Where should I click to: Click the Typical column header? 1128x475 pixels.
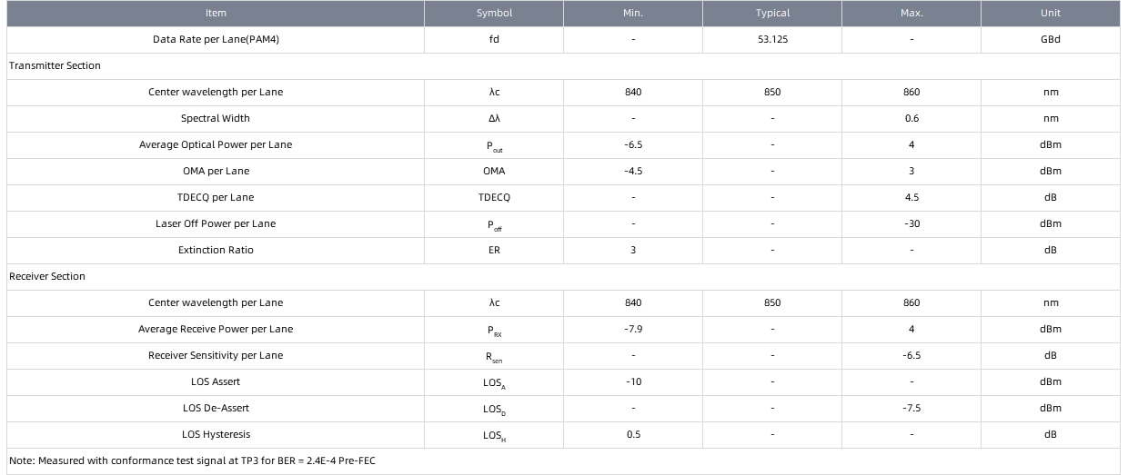tap(772, 14)
